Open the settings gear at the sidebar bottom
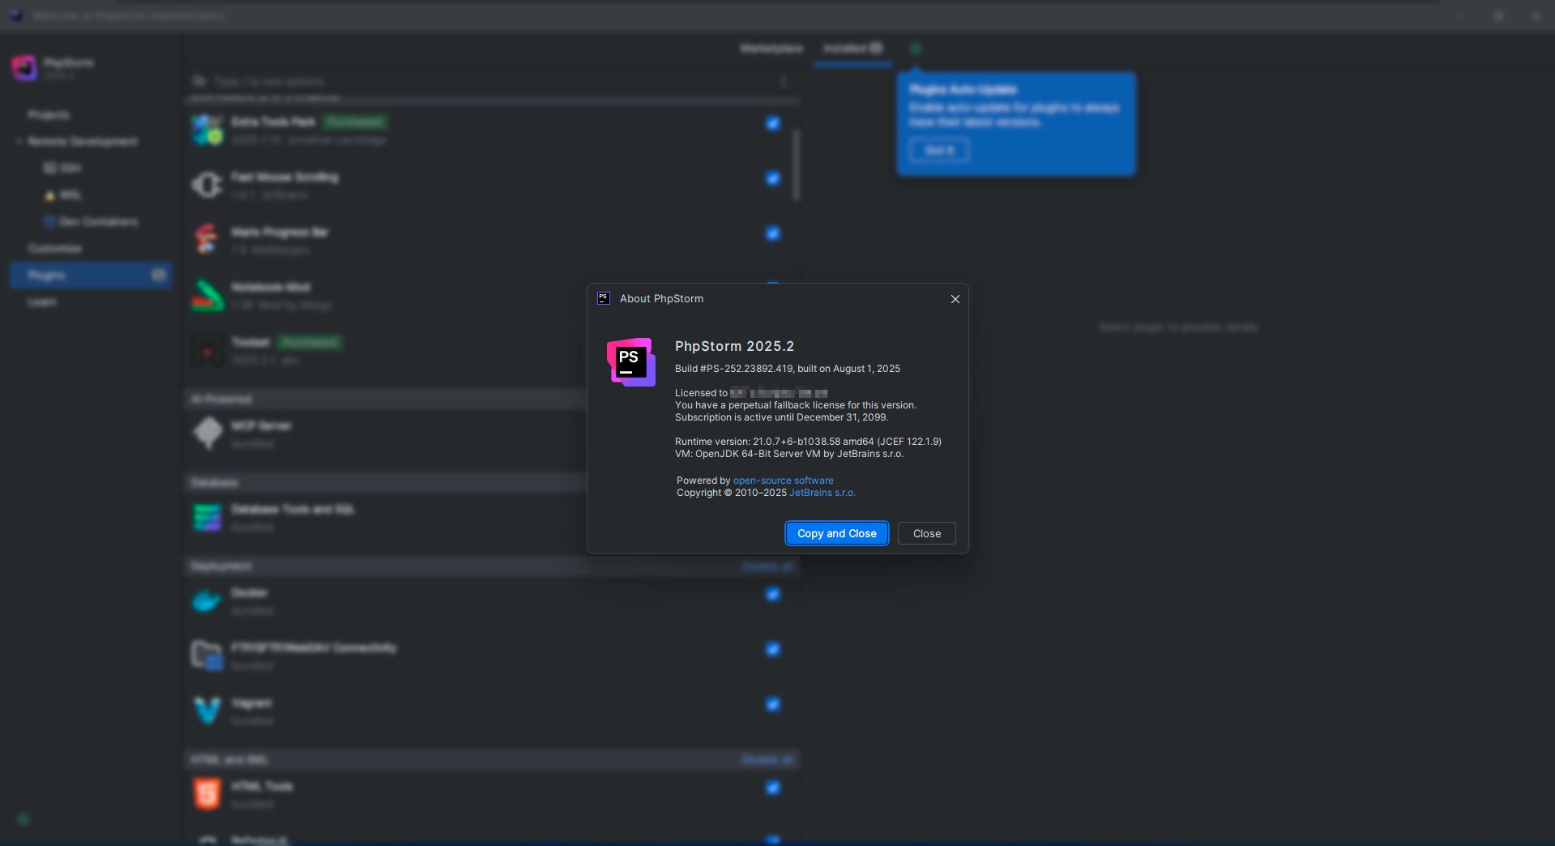Image resolution: width=1555 pixels, height=846 pixels. 23,819
